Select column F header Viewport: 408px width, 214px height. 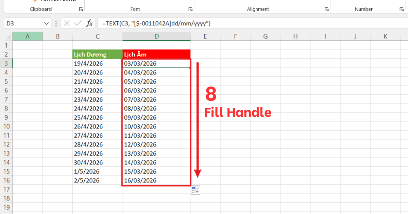click(x=235, y=36)
